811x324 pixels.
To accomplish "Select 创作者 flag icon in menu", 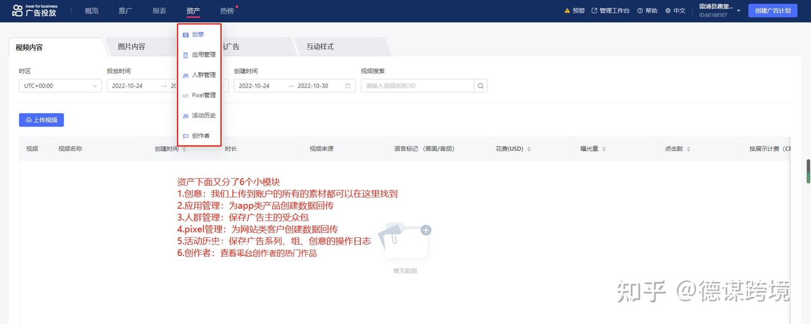I will pos(186,136).
